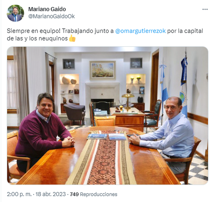This screenshot has height=202, width=212.
Task: Open the 749 Reproducciones view count
Action: click(93, 194)
